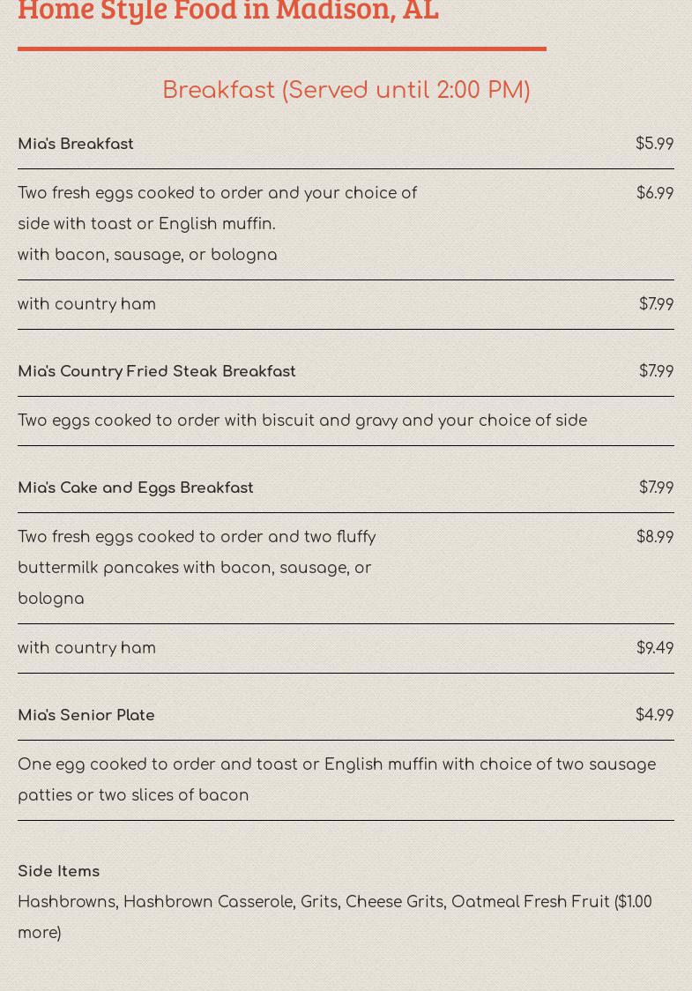The image size is (692, 991).
Task: Select the "Mia's Cake and Eggs Breakfast" title
Action: (x=136, y=488)
